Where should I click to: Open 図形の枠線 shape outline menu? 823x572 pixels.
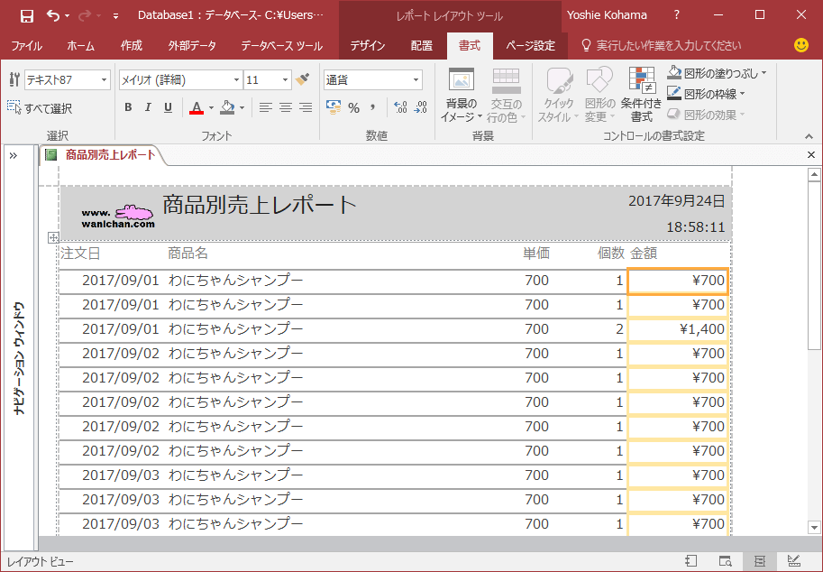[707, 94]
